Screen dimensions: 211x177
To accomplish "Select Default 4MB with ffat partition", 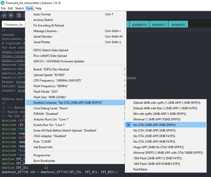I will click(x=166, y=108).
